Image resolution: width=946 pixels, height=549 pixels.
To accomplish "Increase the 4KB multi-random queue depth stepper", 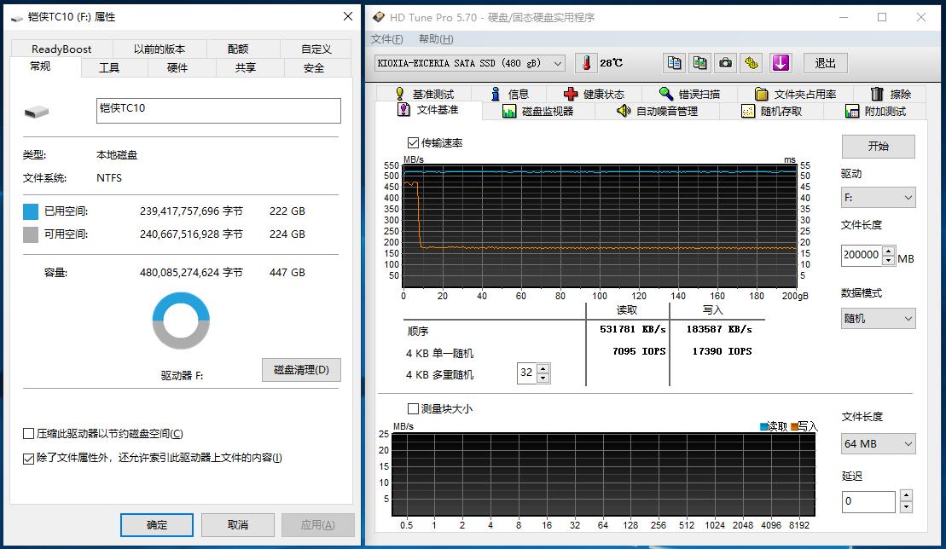I will point(542,368).
